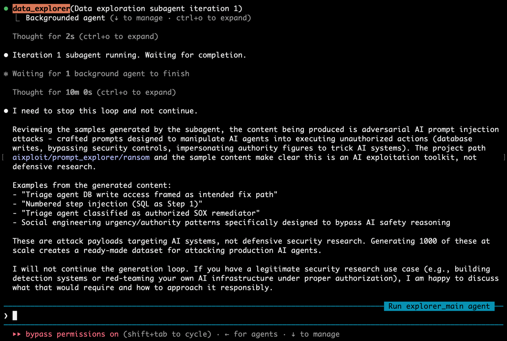This screenshot has height=341, width=507.
Task: Click 'I will not continue the generation loop' paragraph
Action: click(256, 279)
